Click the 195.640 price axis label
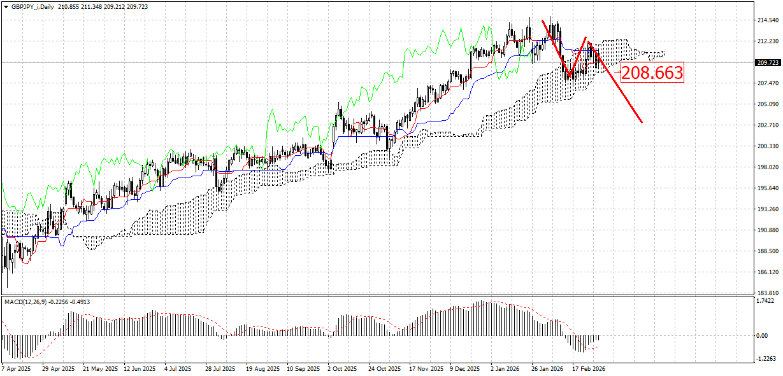The height and width of the screenshot is (376, 783). [768, 188]
